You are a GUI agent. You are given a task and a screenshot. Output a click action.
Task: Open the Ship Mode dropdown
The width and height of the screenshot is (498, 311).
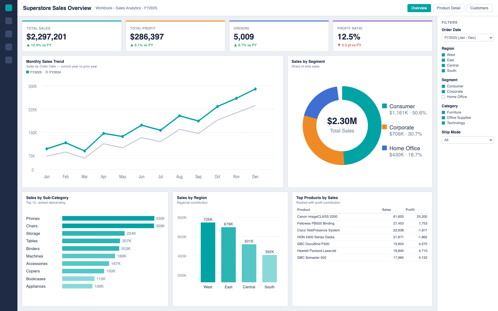(x=467, y=140)
